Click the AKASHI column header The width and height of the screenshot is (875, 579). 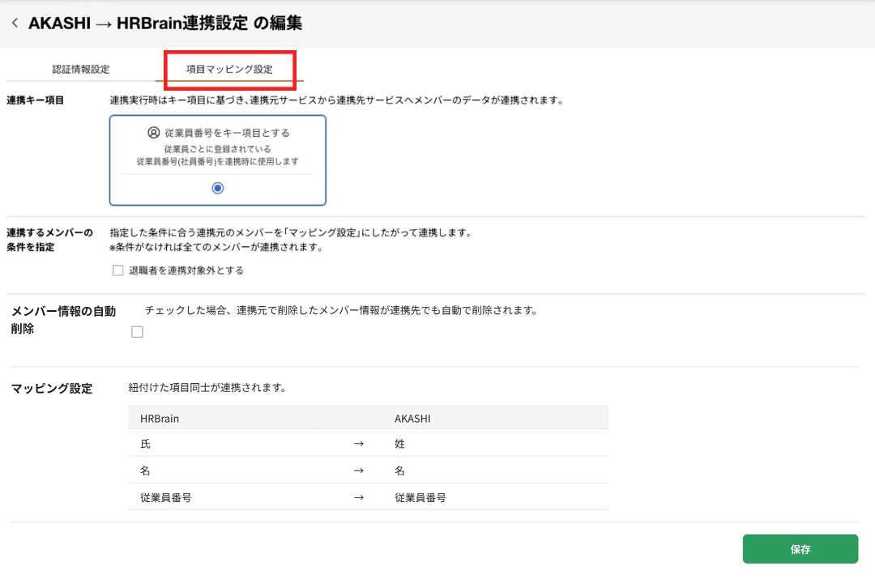tap(412, 418)
